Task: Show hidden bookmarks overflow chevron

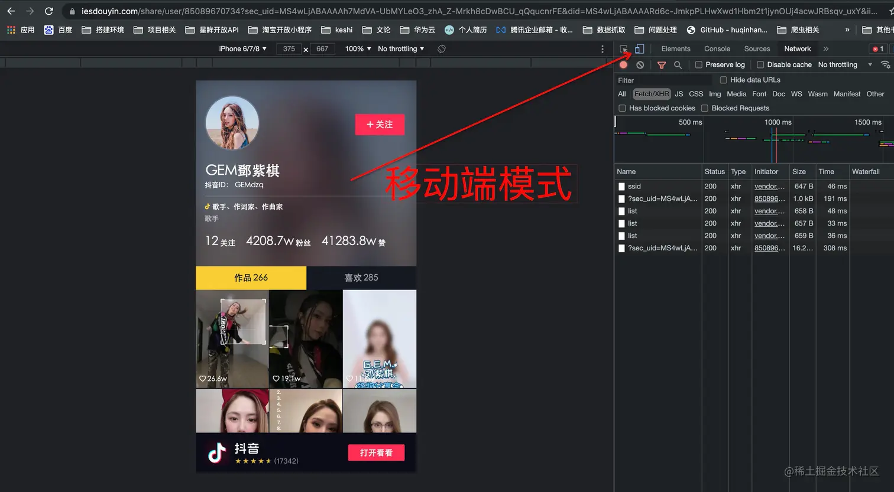Action: [x=847, y=30]
